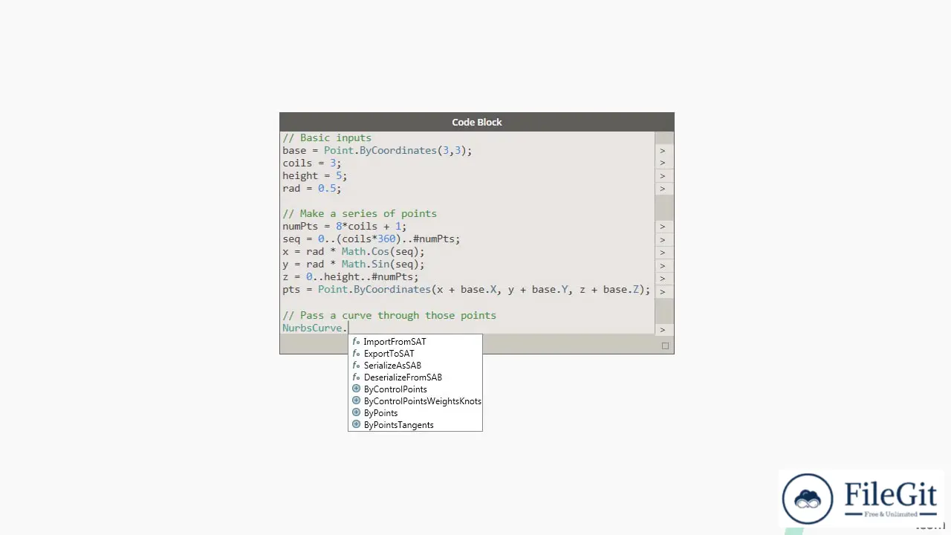Click 'seq = 0..(coils*360)..#numPts;' line
The height and width of the screenshot is (535, 951).
[x=371, y=239]
